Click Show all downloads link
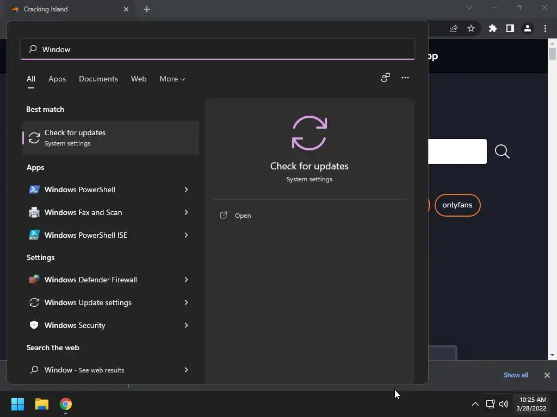 516,375
